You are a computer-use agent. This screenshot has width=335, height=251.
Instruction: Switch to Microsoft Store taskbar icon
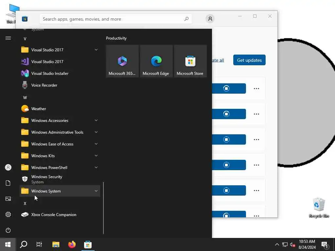pyautogui.click(x=88, y=244)
